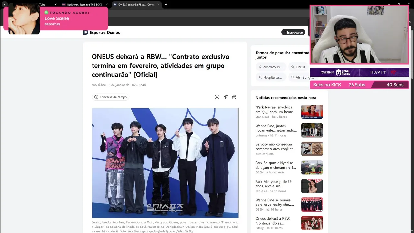Click the auto-translate icon above the article photo
The height and width of the screenshot is (233, 414).
coord(217,97)
